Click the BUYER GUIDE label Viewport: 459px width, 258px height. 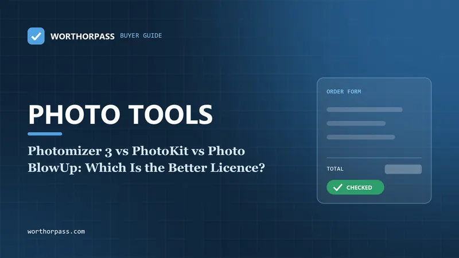point(141,36)
